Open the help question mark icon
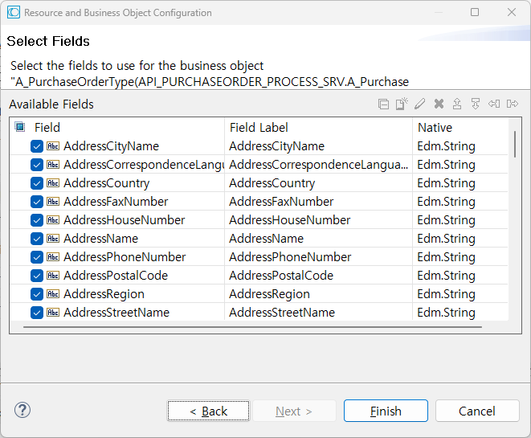The width and height of the screenshot is (531, 438). 22,411
